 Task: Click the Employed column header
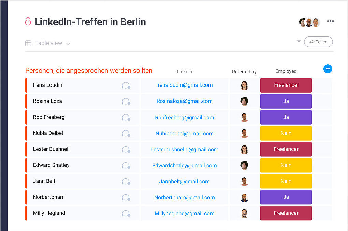coord(286,71)
